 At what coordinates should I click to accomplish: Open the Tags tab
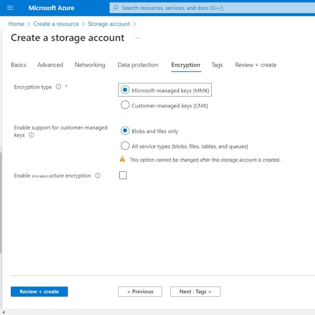(217, 65)
